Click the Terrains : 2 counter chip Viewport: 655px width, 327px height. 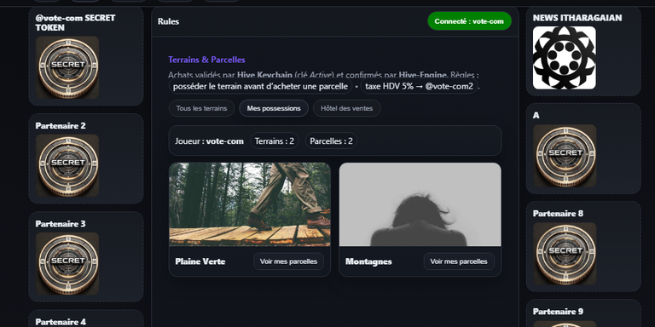click(275, 141)
